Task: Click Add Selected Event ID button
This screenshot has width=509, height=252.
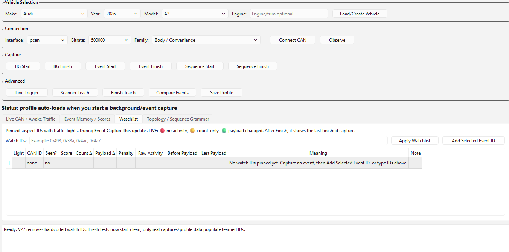Action: (473, 141)
